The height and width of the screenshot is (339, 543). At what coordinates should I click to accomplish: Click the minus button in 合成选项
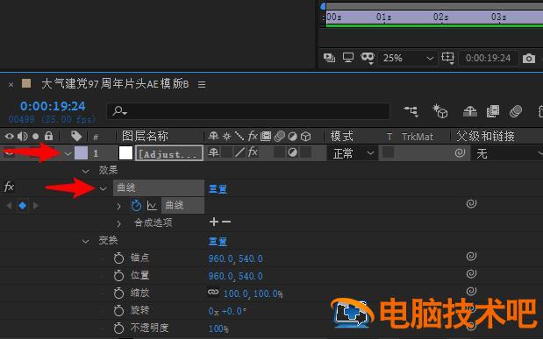226,222
